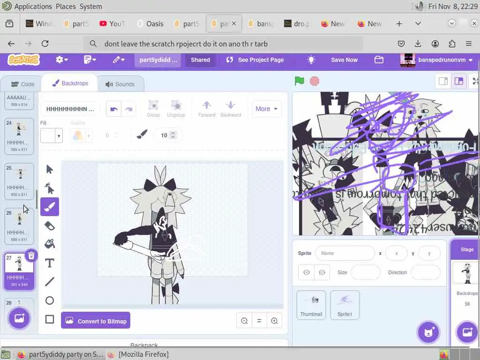Screen dimensions: 480x360
Task: Click Save Now
Action: pos(344,60)
